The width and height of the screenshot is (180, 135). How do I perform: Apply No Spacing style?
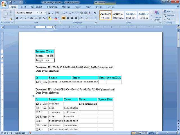(118, 15)
